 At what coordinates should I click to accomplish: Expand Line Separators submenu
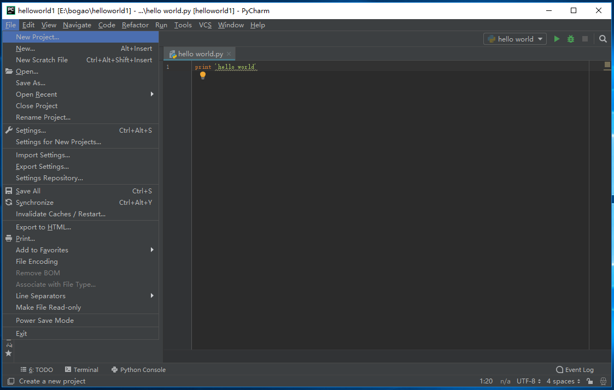click(81, 296)
